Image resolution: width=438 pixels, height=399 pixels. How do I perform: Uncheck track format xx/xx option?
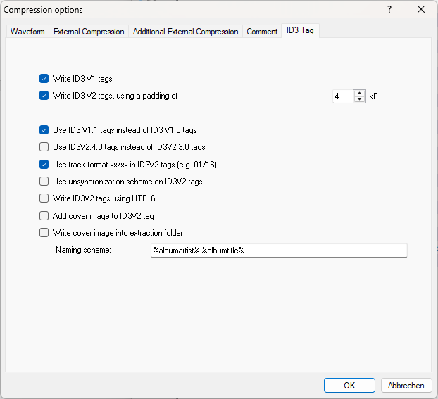[44, 164]
